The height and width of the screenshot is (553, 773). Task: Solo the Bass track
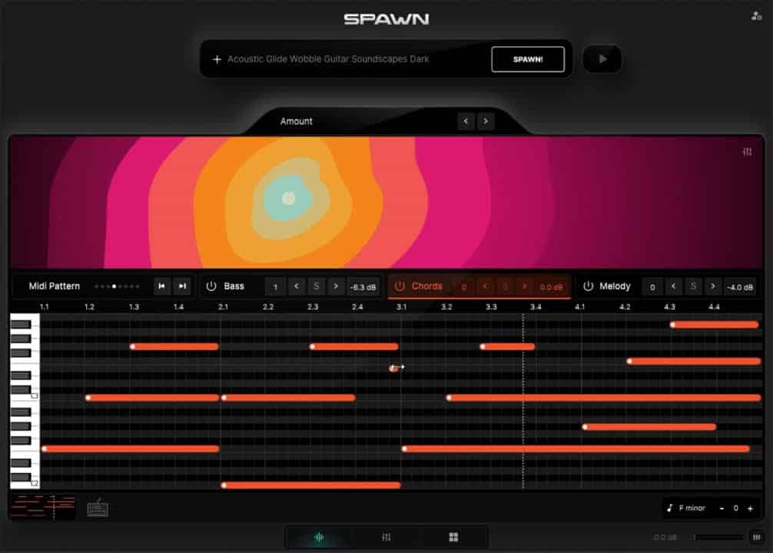[x=317, y=286]
